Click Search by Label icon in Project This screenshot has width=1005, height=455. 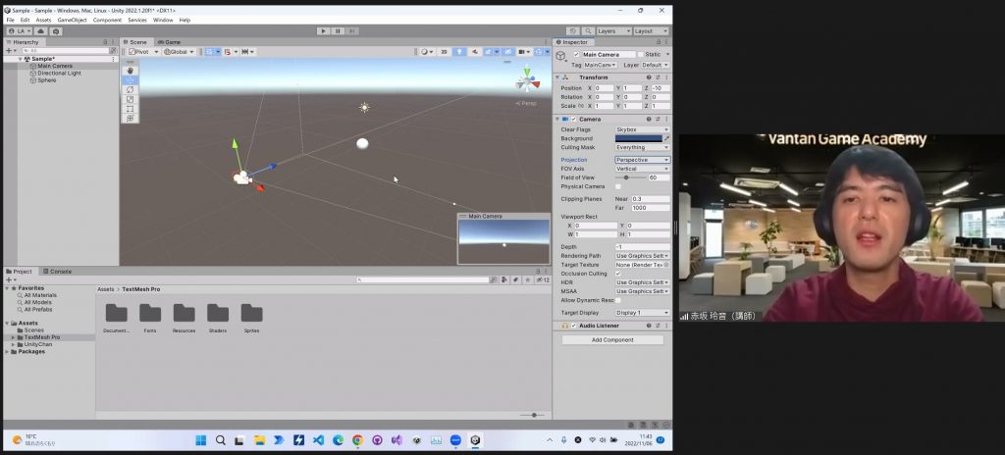click(516, 280)
